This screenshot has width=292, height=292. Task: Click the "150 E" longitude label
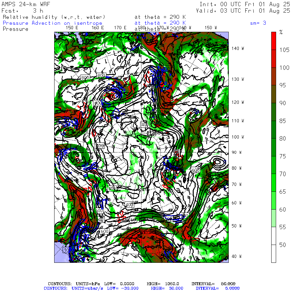coord(72,28)
